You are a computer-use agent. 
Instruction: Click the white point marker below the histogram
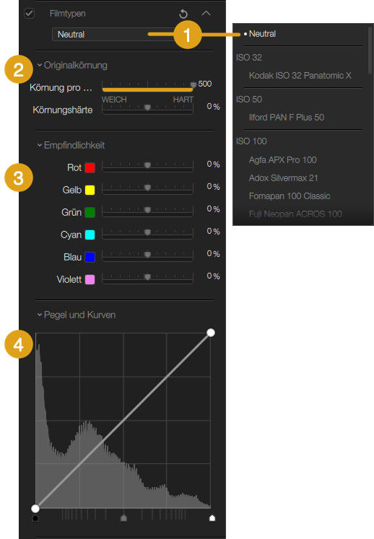(212, 518)
